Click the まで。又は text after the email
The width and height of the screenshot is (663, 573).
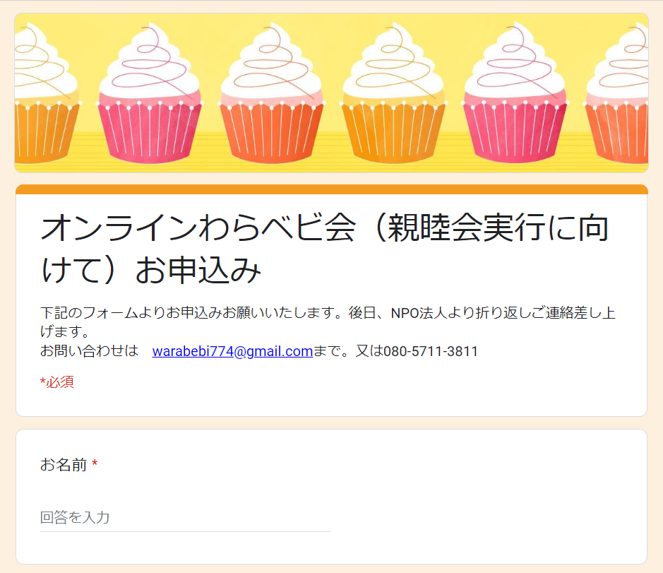pyautogui.click(x=348, y=351)
